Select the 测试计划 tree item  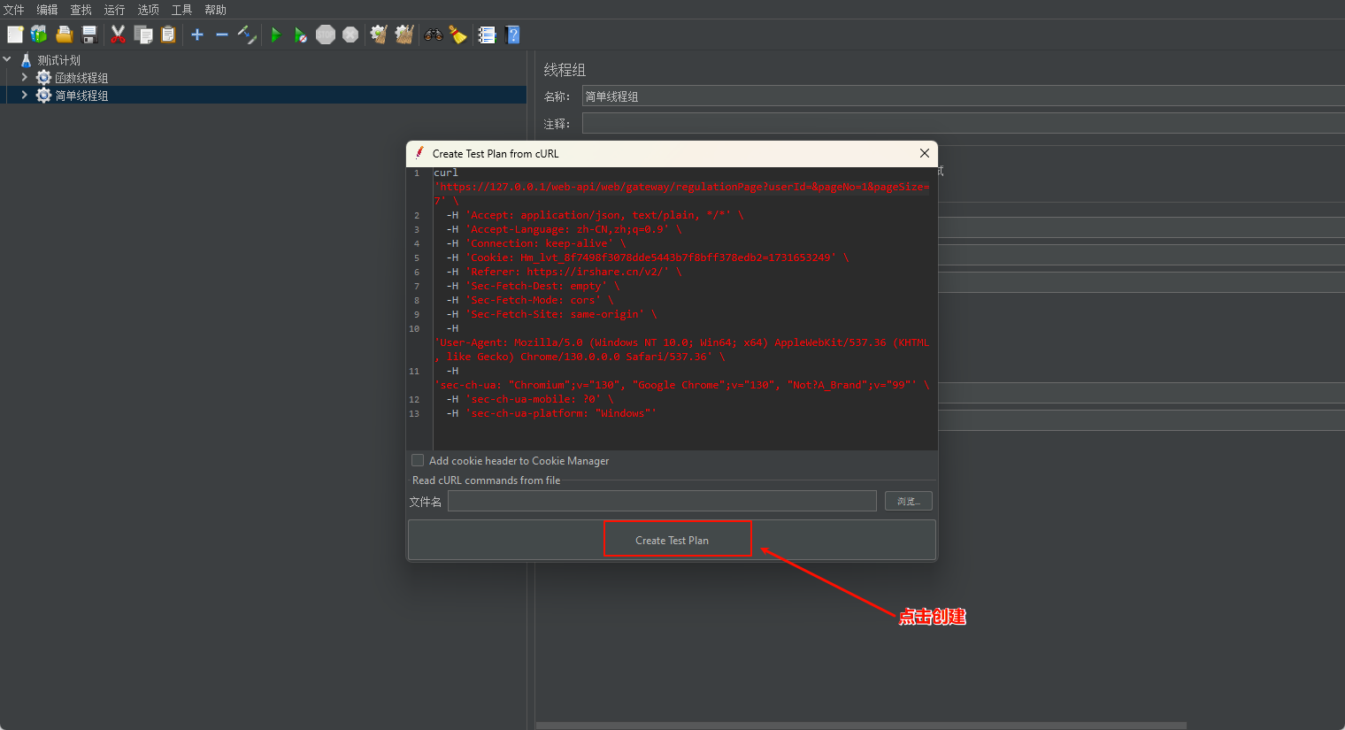58,60
